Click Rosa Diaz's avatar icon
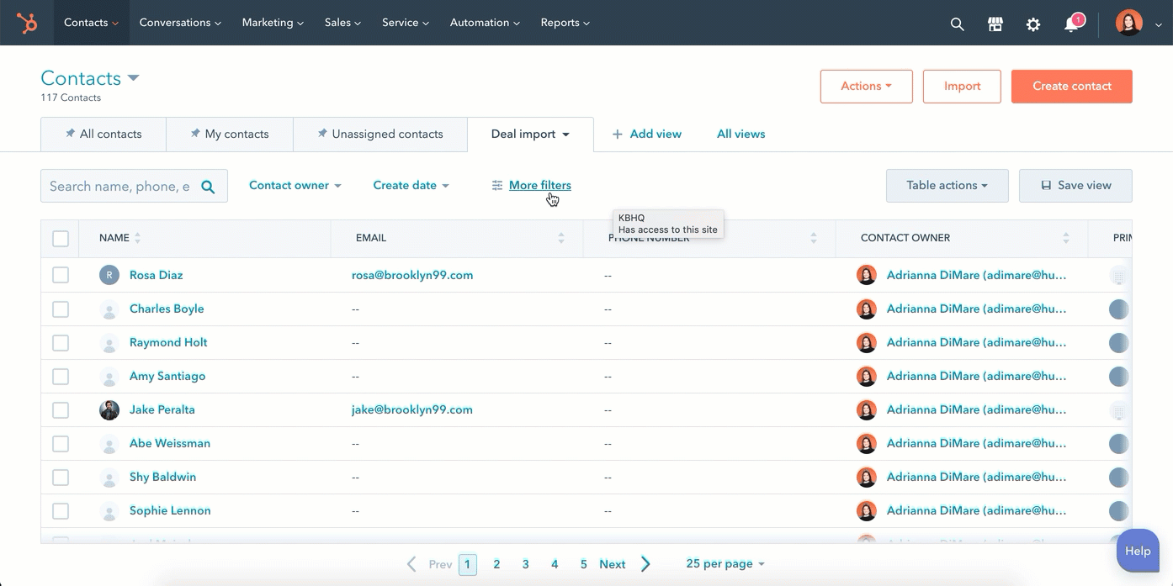 click(x=109, y=275)
